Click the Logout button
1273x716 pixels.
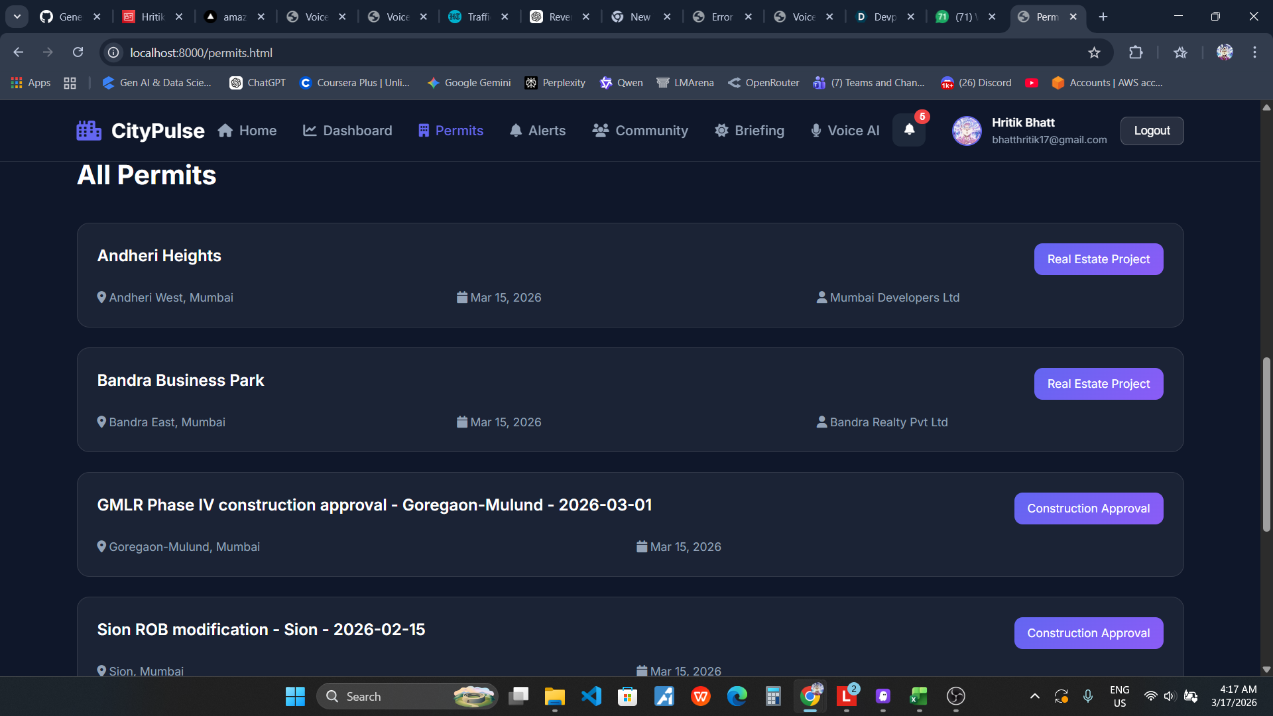click(1152, 131)
